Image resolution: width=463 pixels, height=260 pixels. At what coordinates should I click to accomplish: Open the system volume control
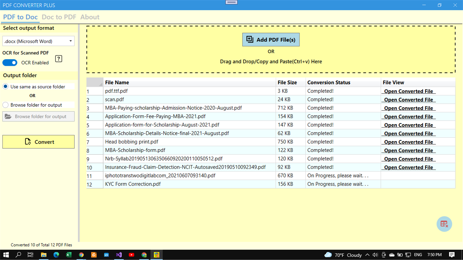pyautogui.click(x=375, y=255)
